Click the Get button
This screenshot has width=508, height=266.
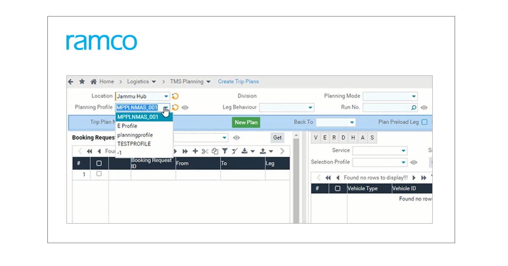[x=277, y=138]
